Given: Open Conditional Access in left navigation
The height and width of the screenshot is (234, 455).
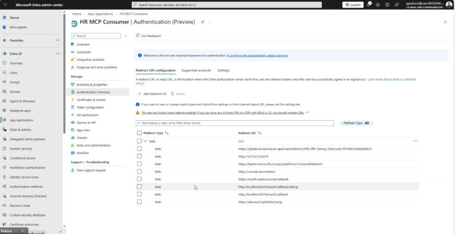Looking at the screenshot, I should [22, 158].
